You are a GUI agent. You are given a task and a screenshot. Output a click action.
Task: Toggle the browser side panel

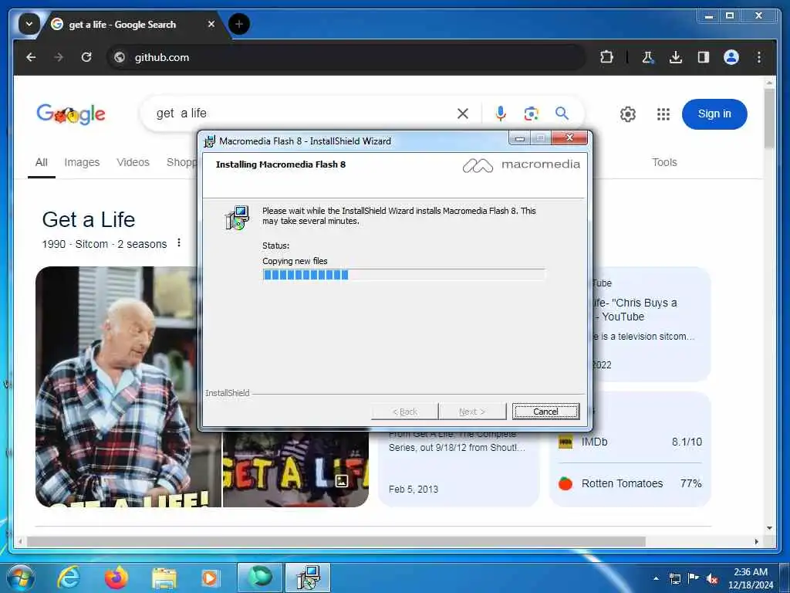tap(704, 57)
